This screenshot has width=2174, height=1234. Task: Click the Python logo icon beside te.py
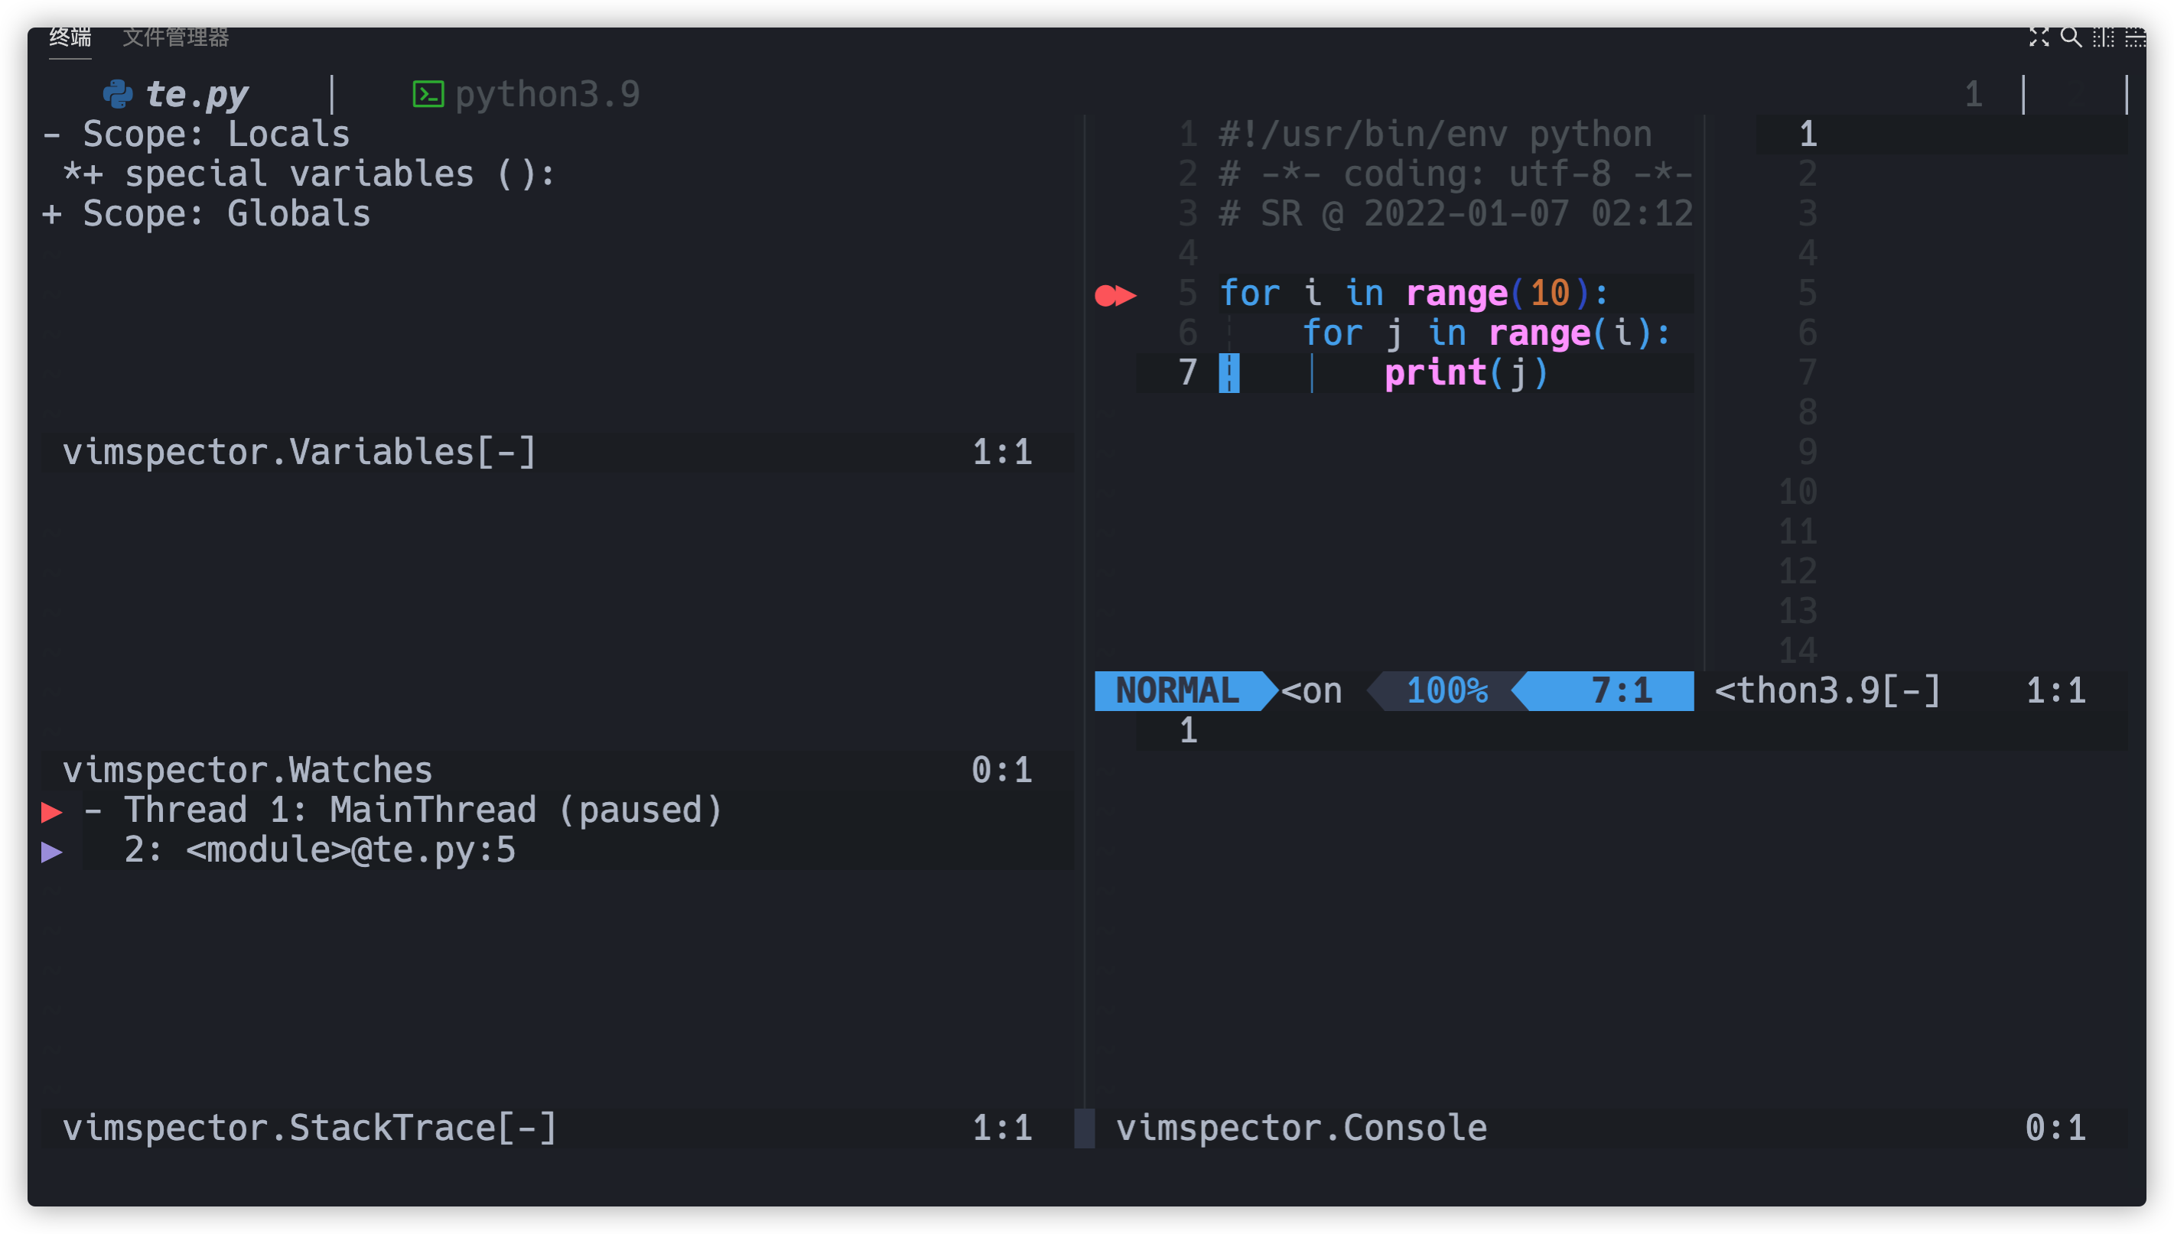[x=118, y=93]
